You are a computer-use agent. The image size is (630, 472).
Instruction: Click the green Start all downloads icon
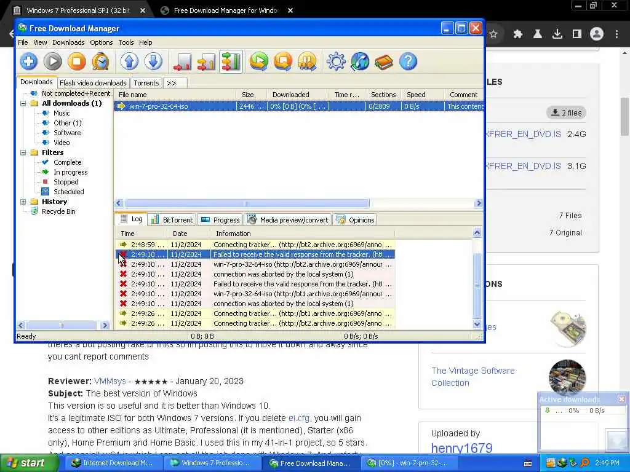coord(259,61)
